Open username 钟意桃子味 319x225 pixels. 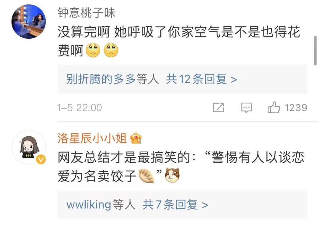click(x=87, y=13)
